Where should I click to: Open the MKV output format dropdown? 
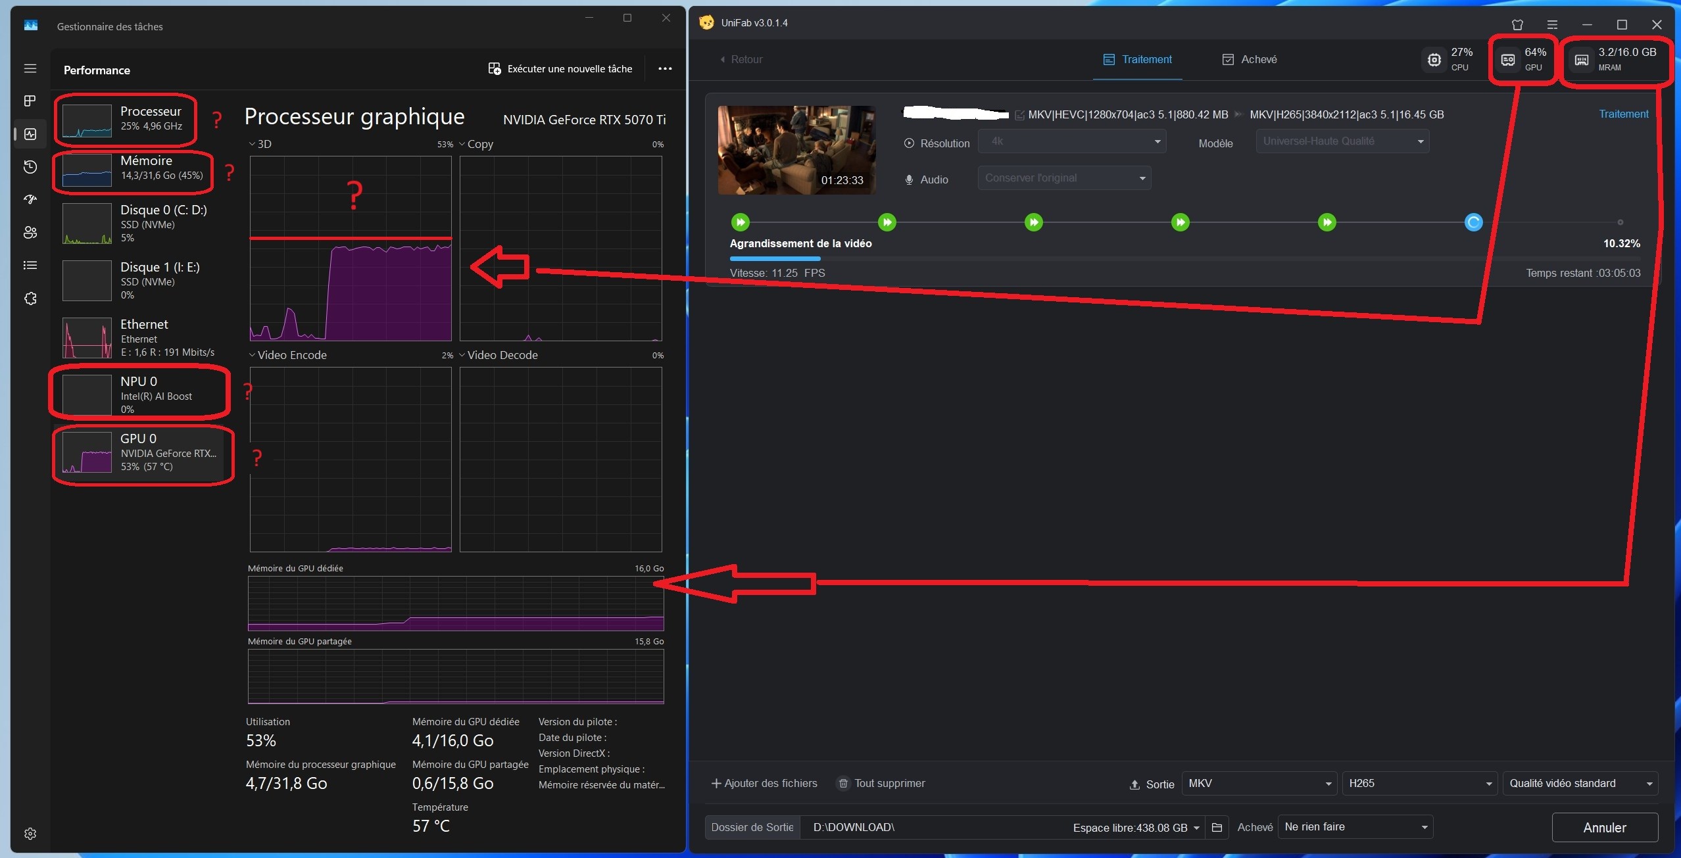1259,783
